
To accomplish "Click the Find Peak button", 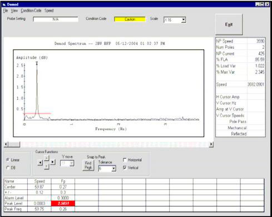I will (88, 165).
